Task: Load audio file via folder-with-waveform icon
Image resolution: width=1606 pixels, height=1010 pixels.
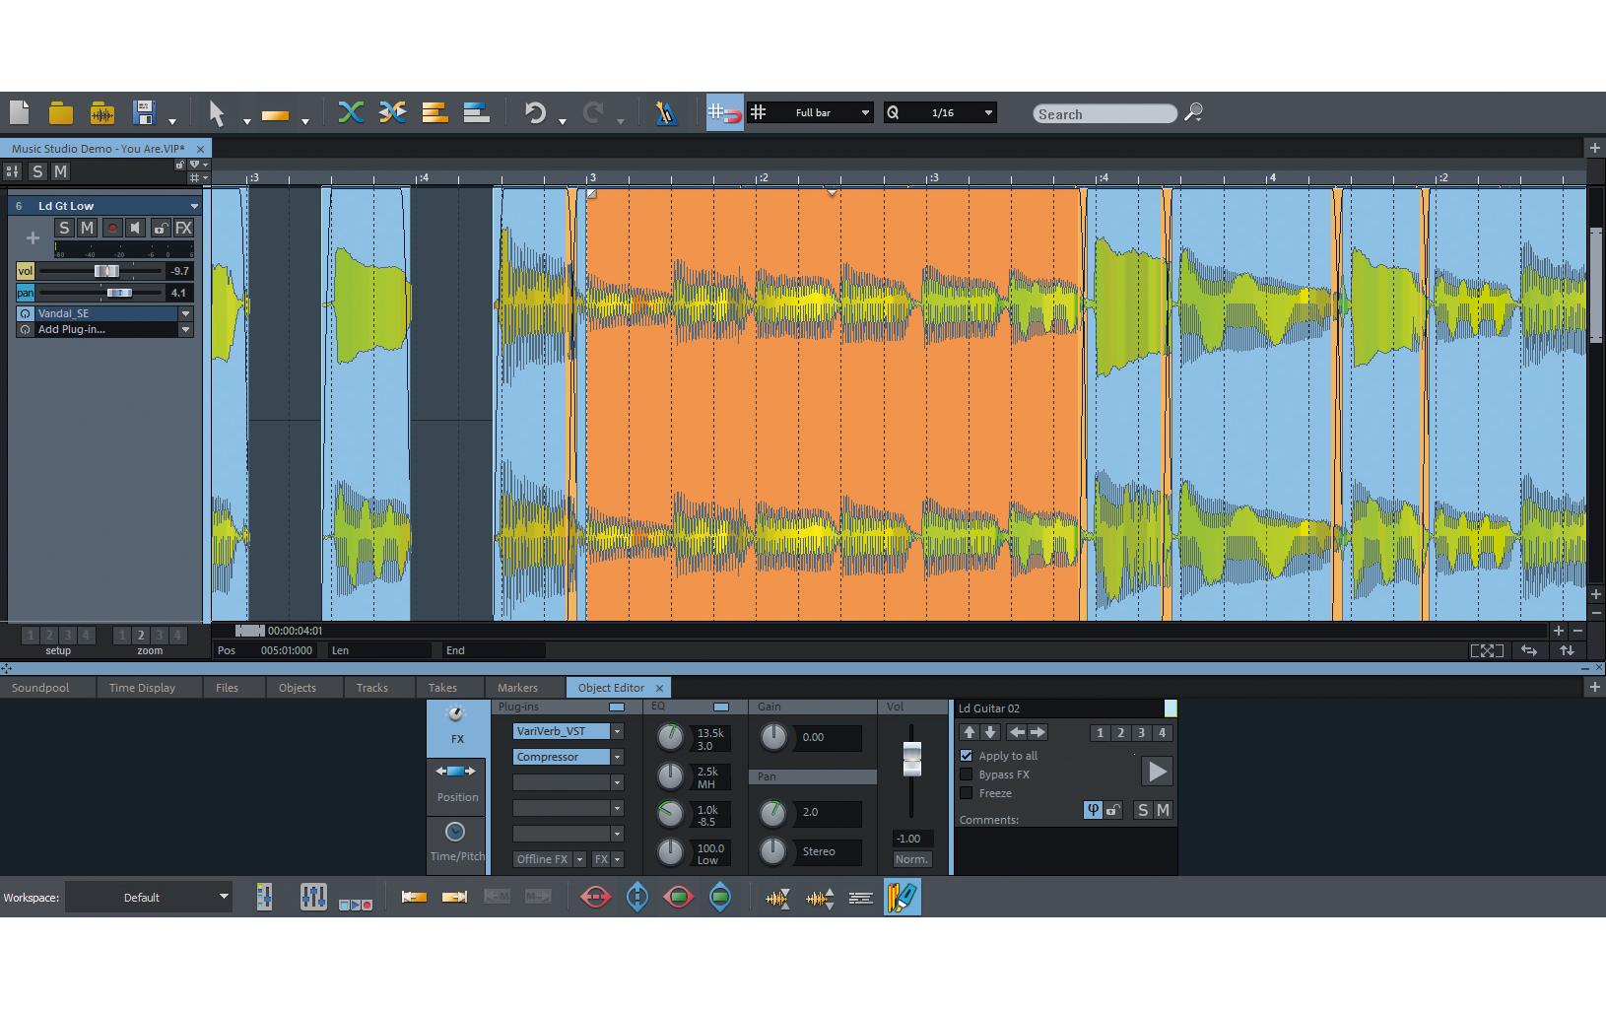Action: point(101,113)
